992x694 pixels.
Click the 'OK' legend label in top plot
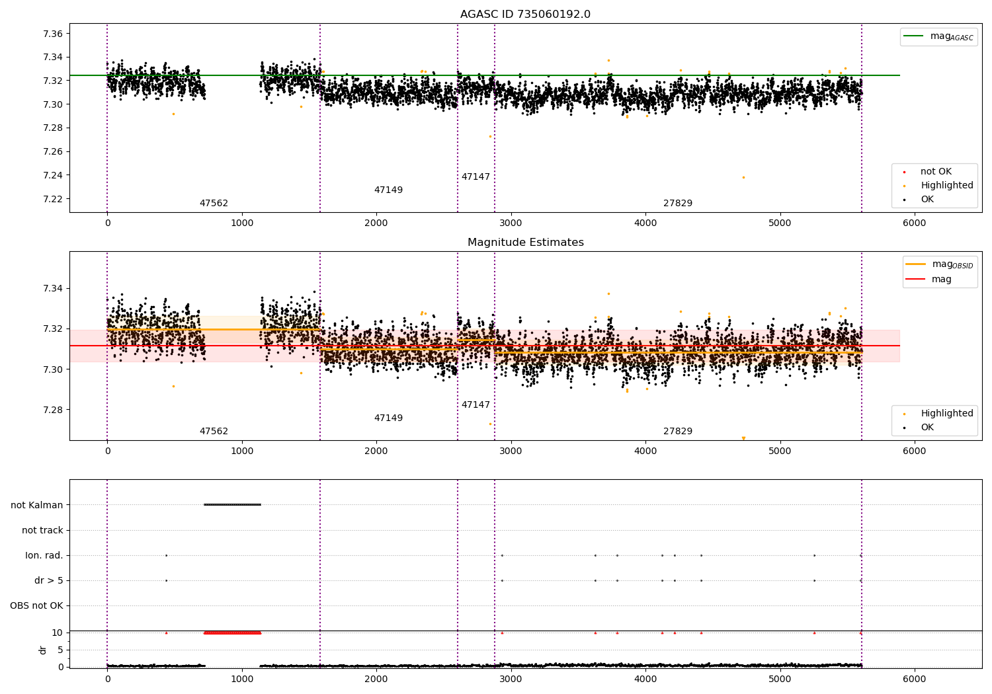[927, 200]
